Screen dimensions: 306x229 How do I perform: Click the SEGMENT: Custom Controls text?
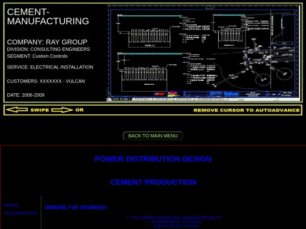tap(37, 56)
